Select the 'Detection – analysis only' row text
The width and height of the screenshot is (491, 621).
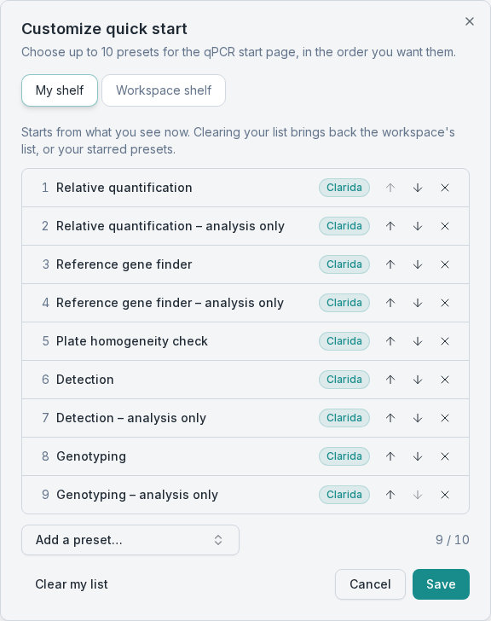pyautogui.click(x=131, y=418)
